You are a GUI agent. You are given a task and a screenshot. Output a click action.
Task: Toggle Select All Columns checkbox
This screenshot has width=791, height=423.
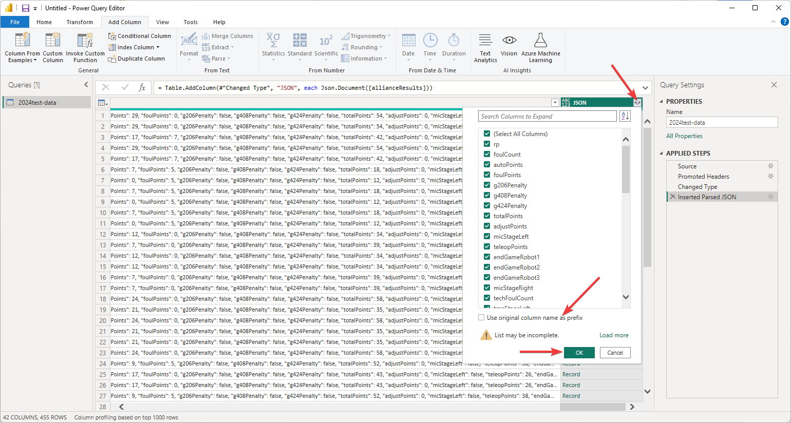point(487,133)
